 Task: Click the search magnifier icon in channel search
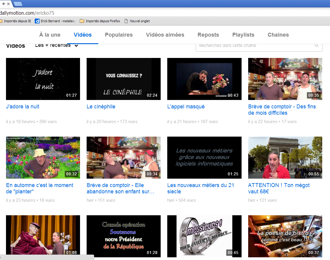coord(317,45)
